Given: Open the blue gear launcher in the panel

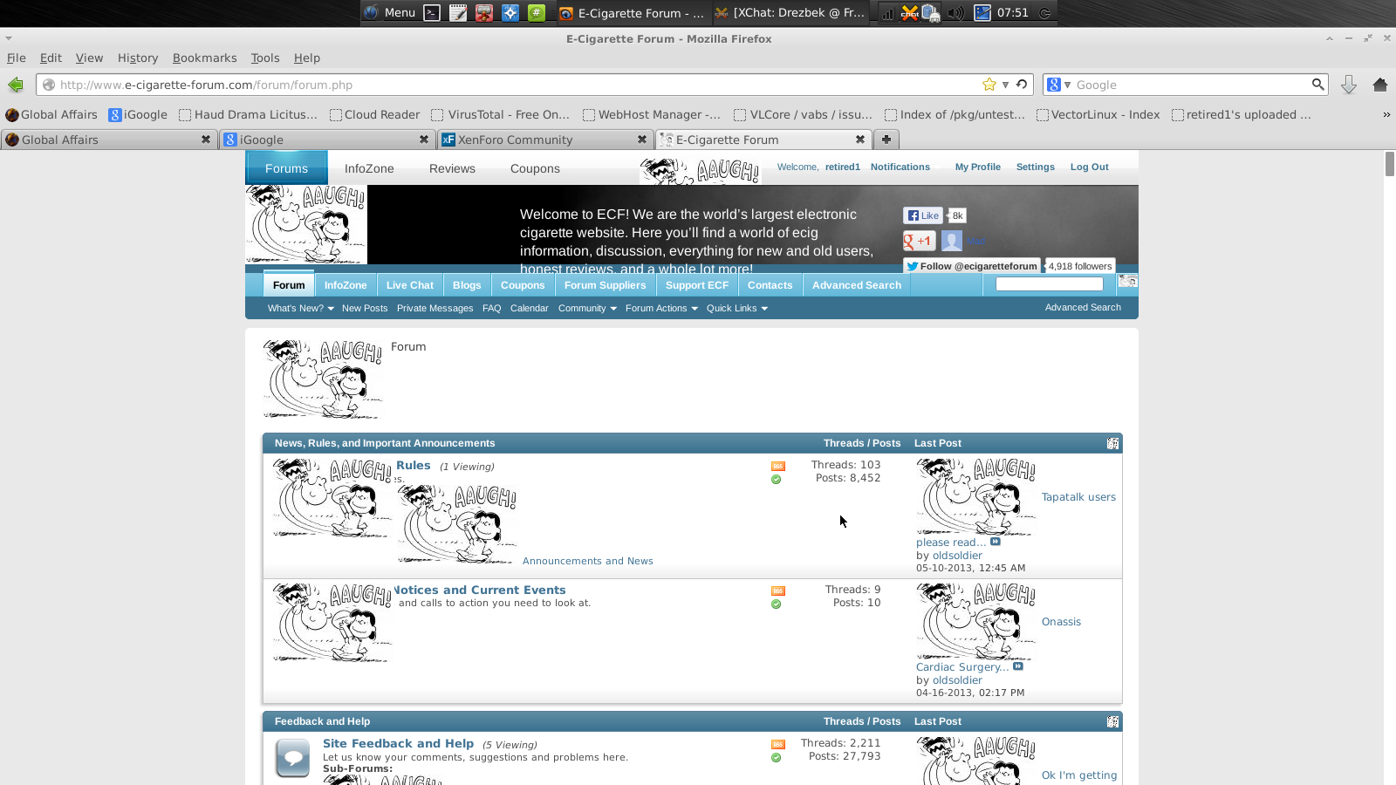Looking at the screenshot, I should 510,13.
